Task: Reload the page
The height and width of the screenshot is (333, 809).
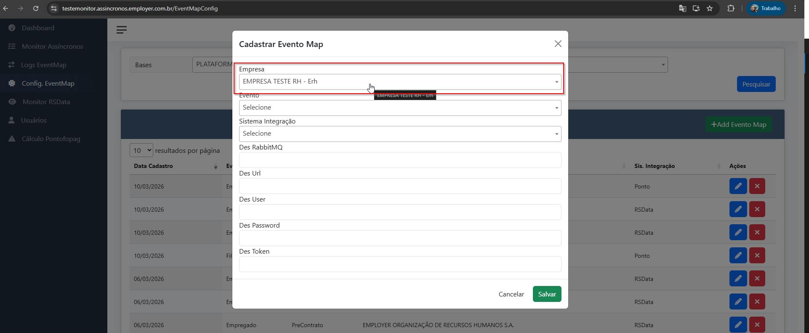Action: pos(36,8)
